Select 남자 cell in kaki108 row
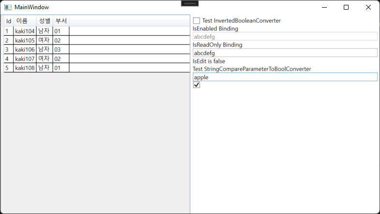This screenshot has height=214, width=380. [x=44, y=68]
